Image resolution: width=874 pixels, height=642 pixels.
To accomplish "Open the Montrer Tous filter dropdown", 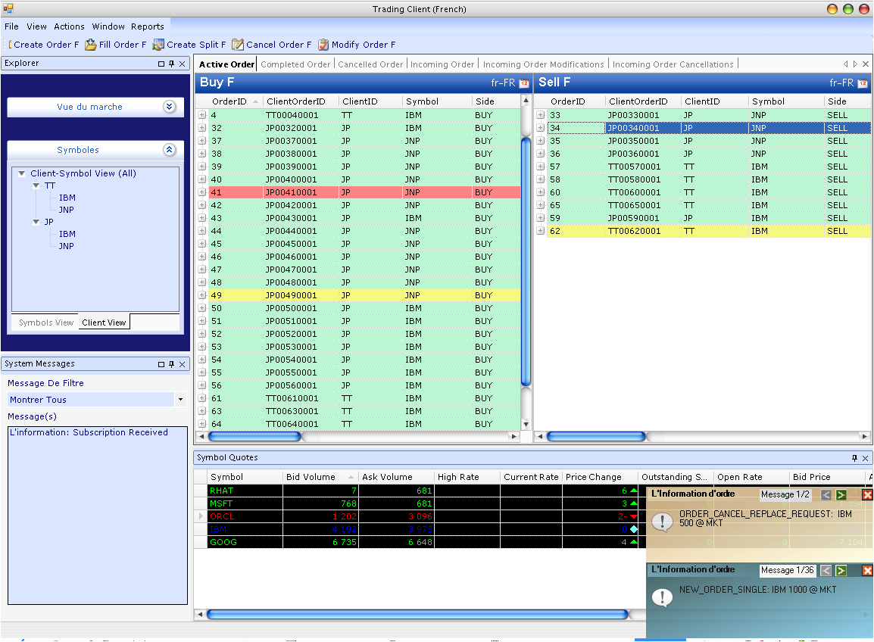I will [x=180, y=399].
